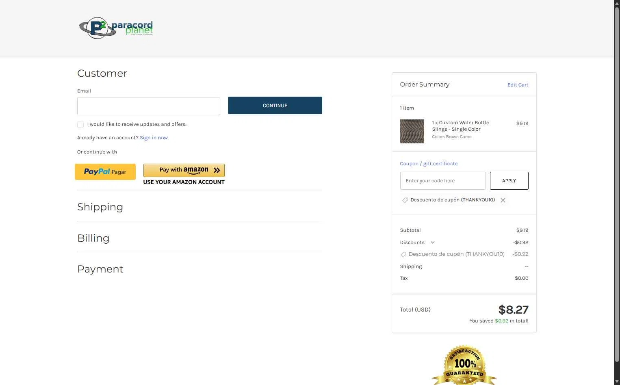Expand the Discounts chevron

(433, 242)
